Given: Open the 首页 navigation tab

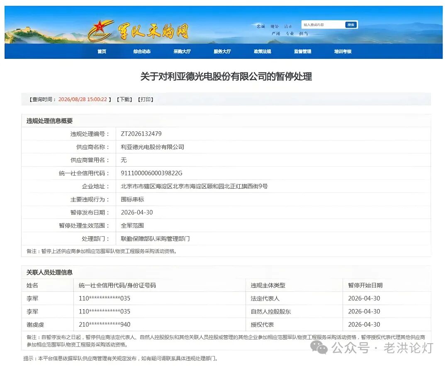Looking at the screenshot, I should (x=102, y=51).
